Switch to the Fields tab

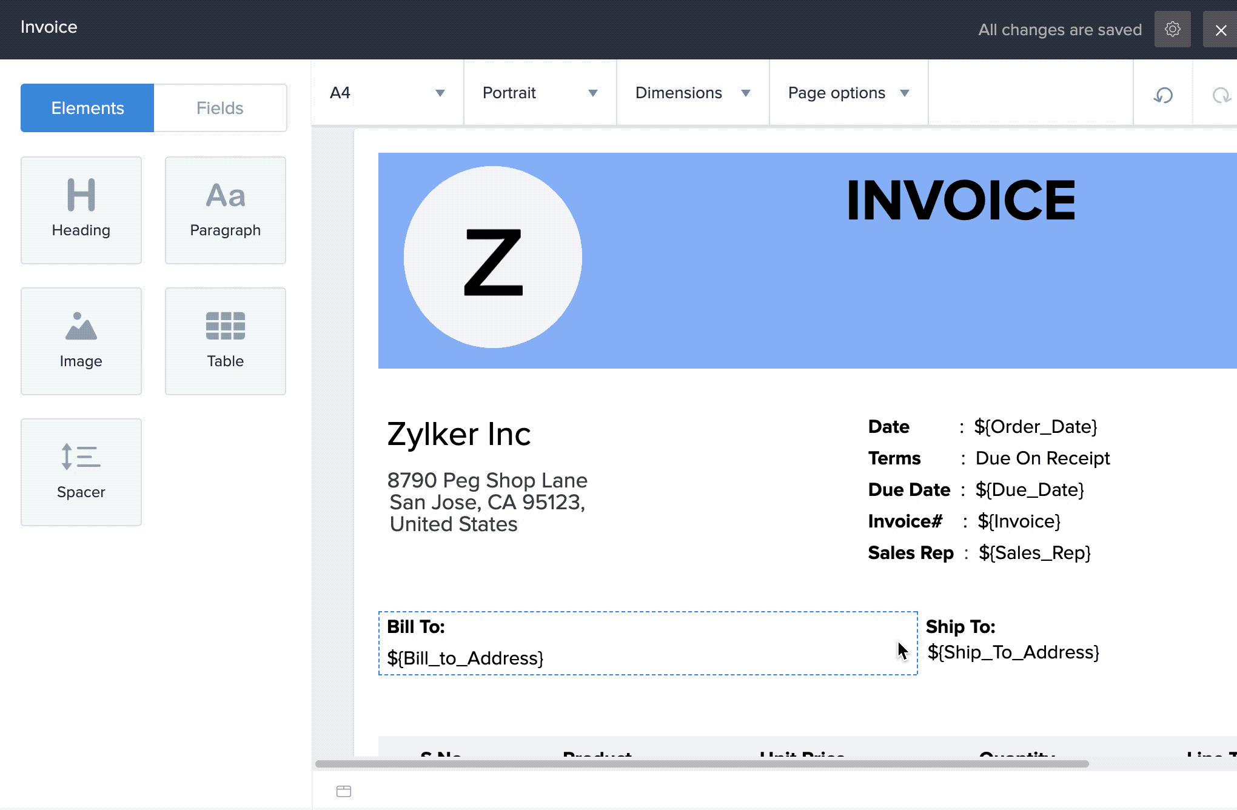tap(220, 108)
